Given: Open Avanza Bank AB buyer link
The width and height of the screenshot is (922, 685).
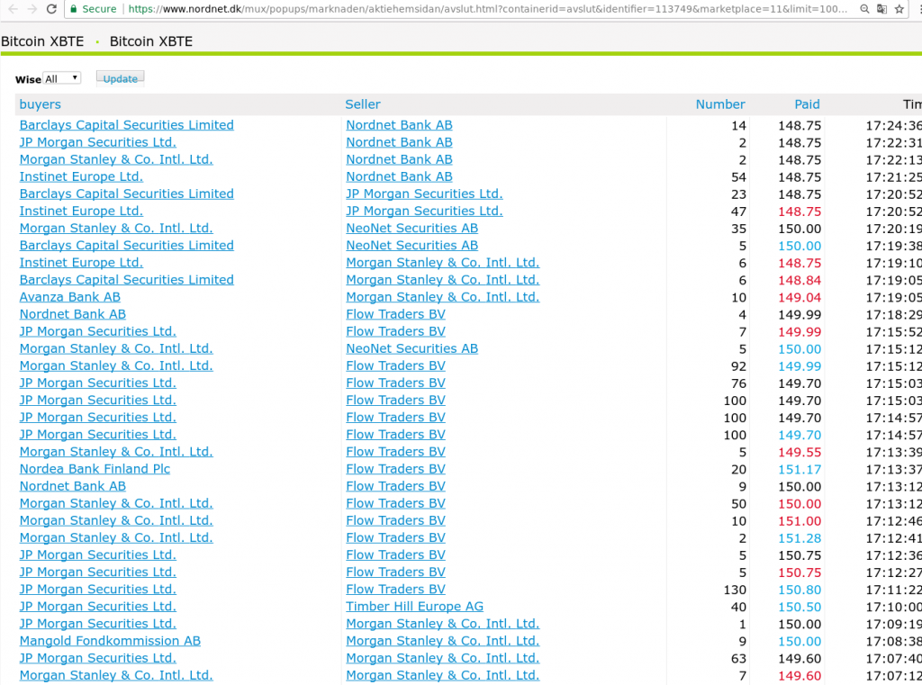Looking at the screenshot, I should pos(70,297).
